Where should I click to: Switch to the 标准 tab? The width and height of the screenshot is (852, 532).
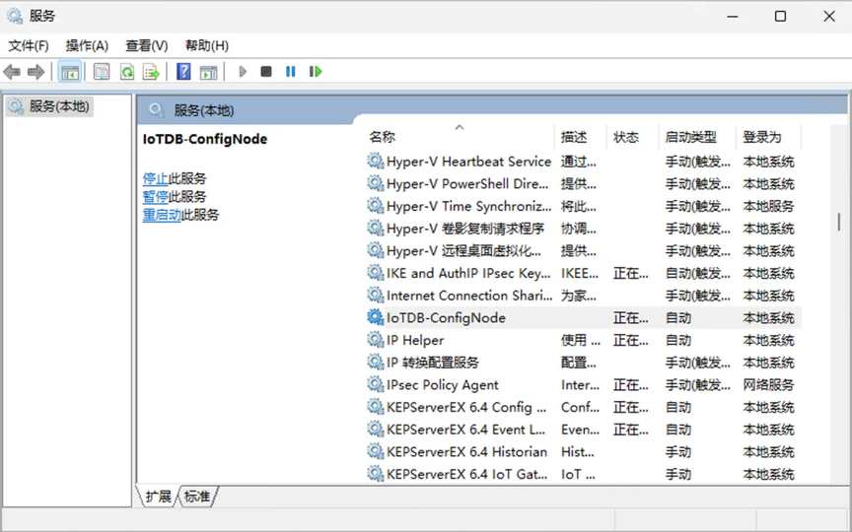196,497
